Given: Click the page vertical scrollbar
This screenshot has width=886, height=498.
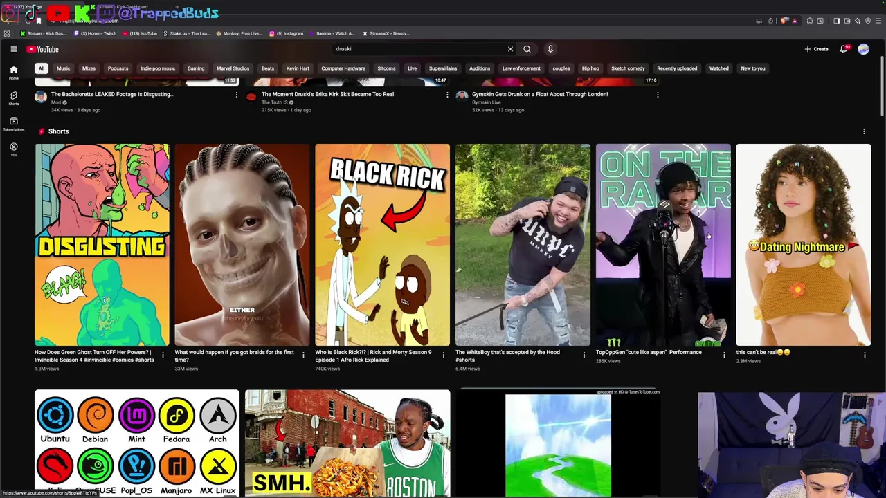Looking at the screenshot, I should [x=882, y=86].
